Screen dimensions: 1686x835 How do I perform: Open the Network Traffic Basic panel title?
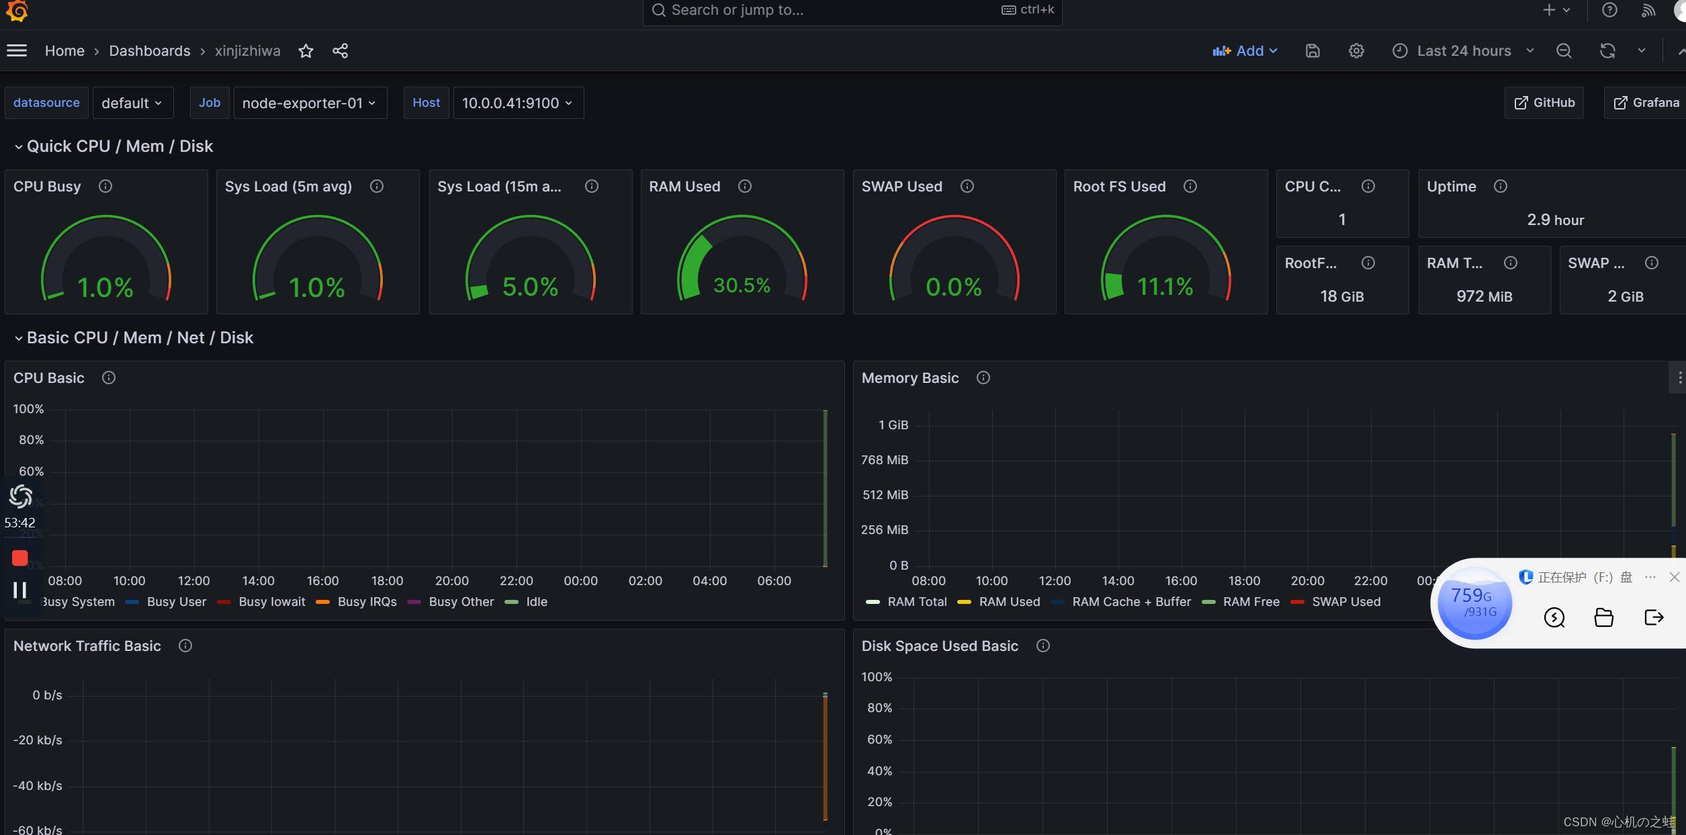87,646
